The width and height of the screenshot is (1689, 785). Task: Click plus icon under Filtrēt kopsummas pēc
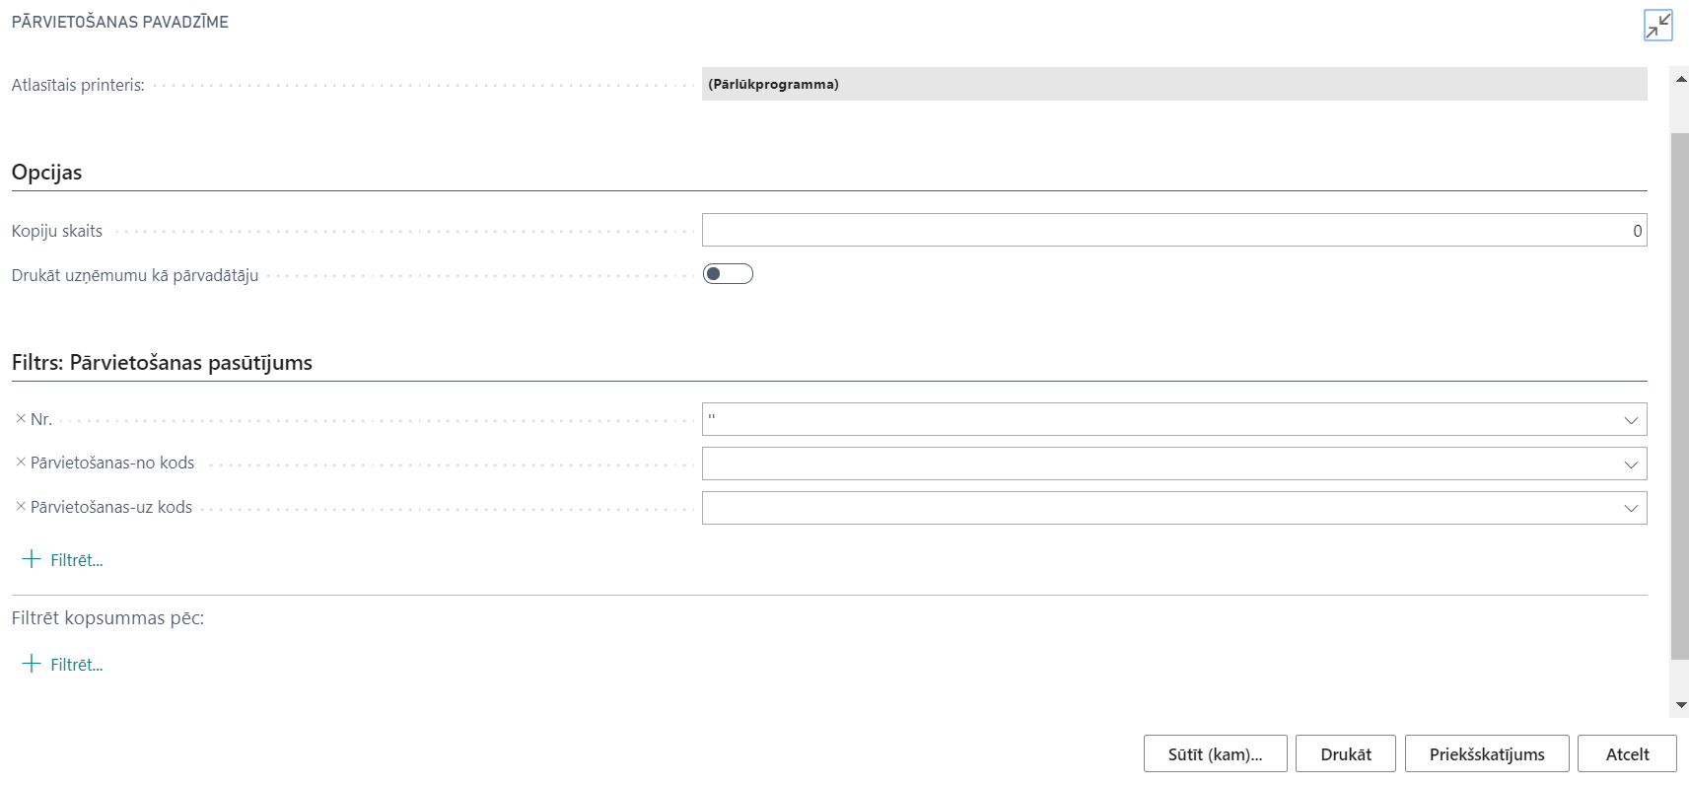click(32, 664)
